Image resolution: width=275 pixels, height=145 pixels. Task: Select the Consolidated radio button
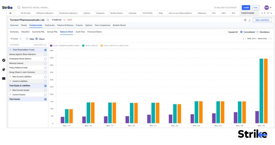[x=241, y=32]
